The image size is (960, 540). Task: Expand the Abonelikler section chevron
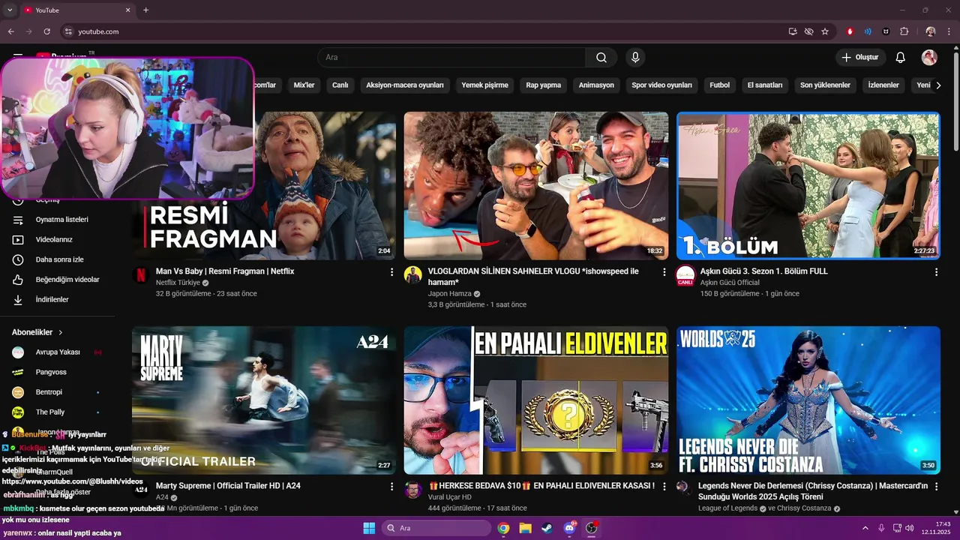tap(61, 332)
